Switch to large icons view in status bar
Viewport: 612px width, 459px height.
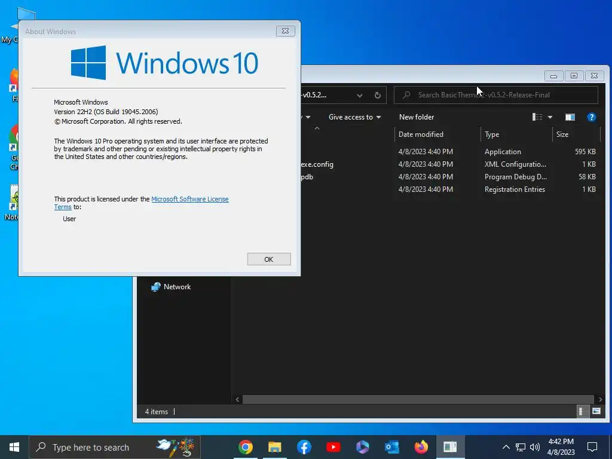point(596,411)
